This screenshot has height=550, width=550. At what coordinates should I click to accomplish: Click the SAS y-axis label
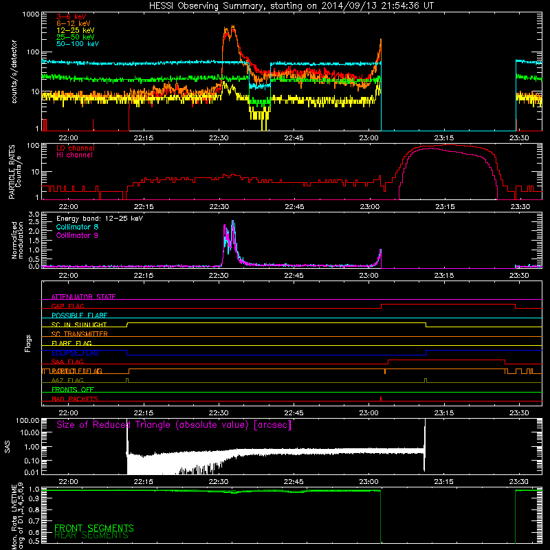click(7, 446)
